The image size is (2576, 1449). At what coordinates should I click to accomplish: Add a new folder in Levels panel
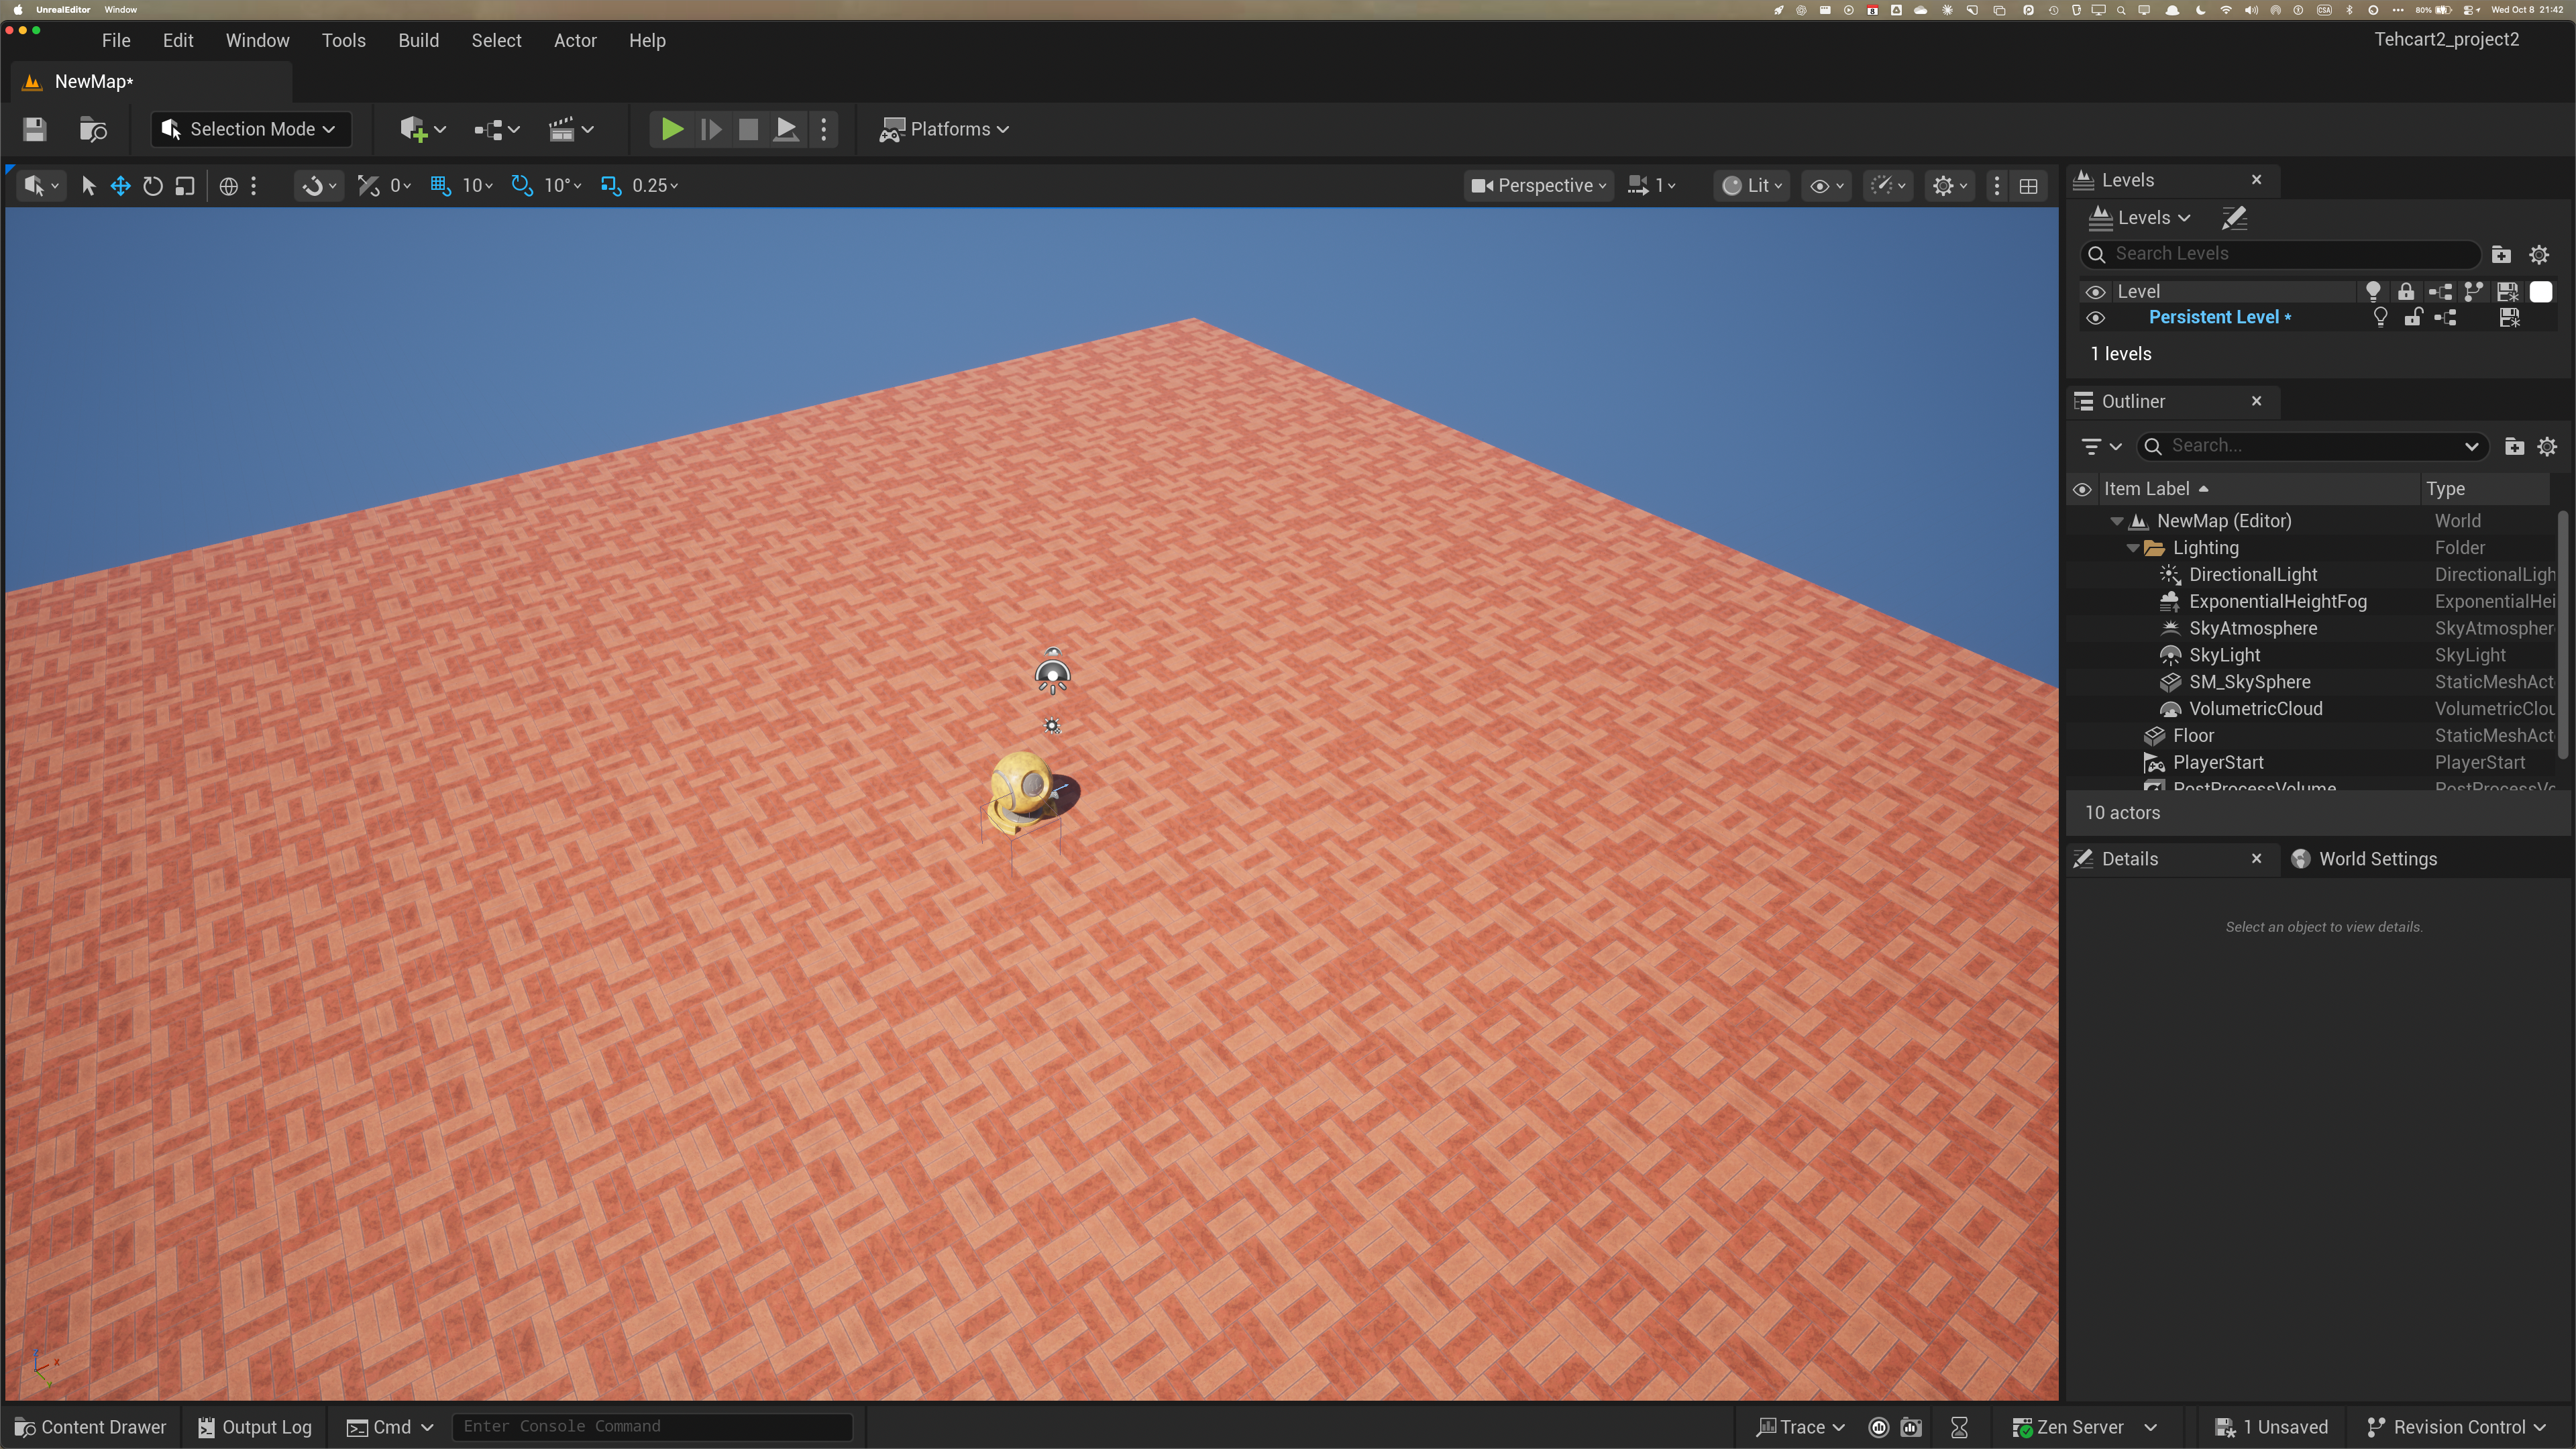(x=2501, y=254)
